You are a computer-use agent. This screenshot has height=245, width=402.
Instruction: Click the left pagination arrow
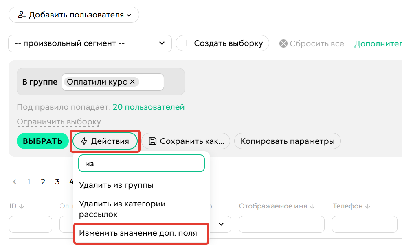[15, 182]
